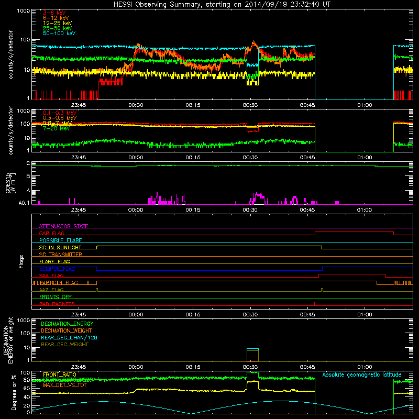Image resolution: width=419 pixels, height=419 pixels.
Task: Click the 0.3-0.8 MeV legend label
Action: click(x=60, y=118)
